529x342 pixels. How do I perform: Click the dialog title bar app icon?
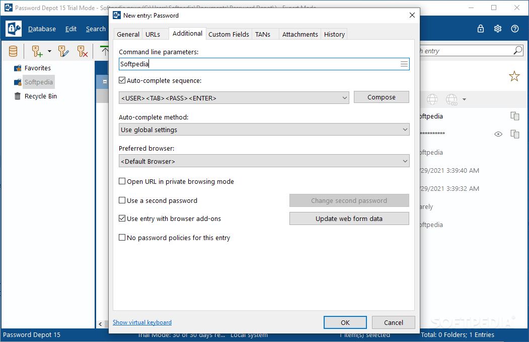pos(117,15)
